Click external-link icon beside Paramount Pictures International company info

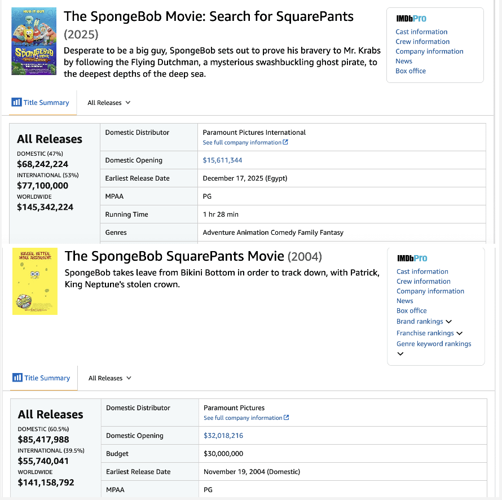coord(285,142)
